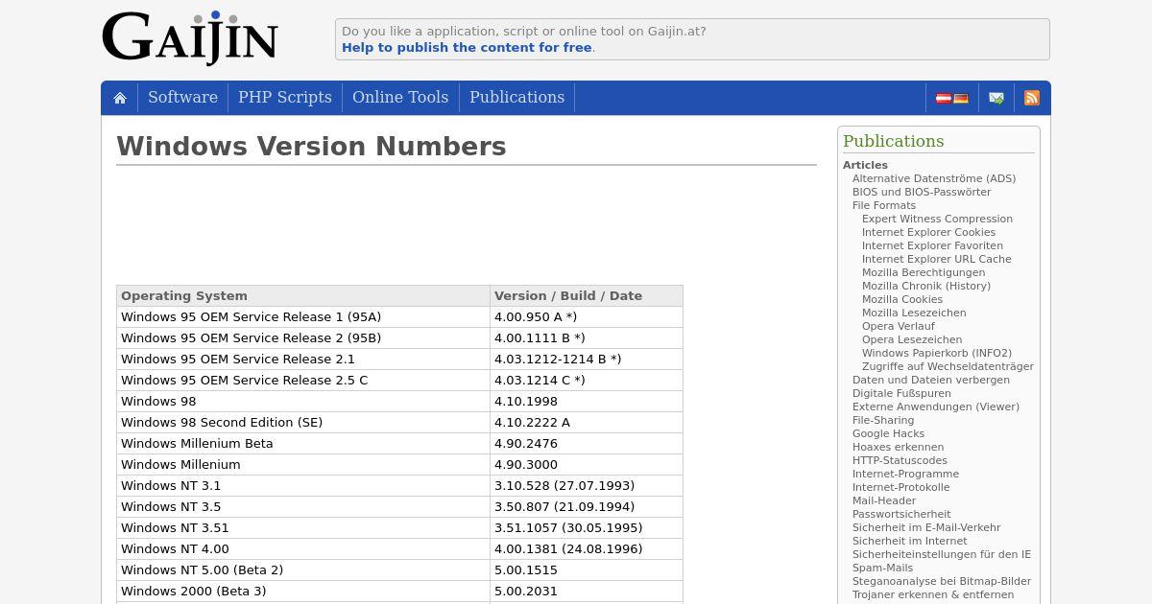Open the Publications menu item
Viewport: 1152px width, 604px height.
[516, 98]
